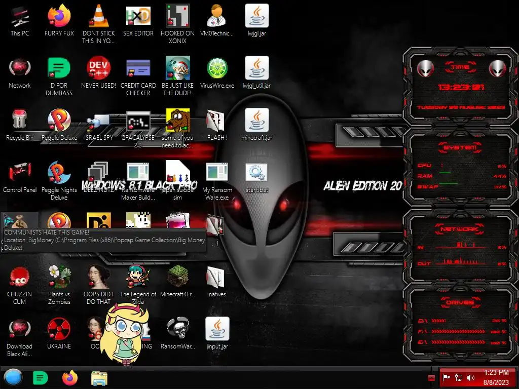Image resolution: width=519 pixels, height=389 pixels.
Task: Open the SEX EDITOR HxD shortcut
Action: click(x=138, y=16)
